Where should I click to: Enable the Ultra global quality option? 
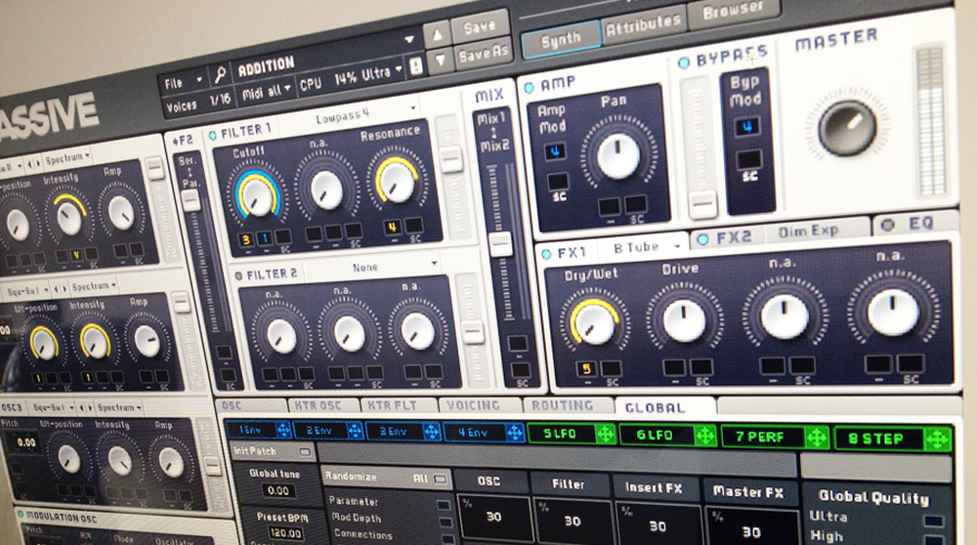[933, 522]
